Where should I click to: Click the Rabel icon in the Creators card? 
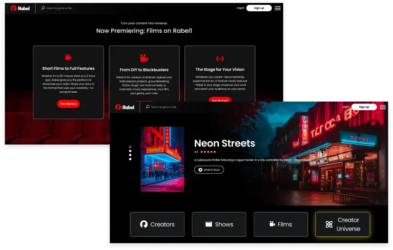144,224
